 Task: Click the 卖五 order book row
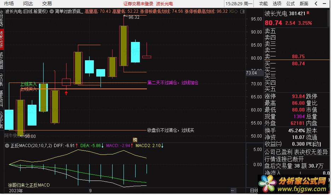pos(297,31)
